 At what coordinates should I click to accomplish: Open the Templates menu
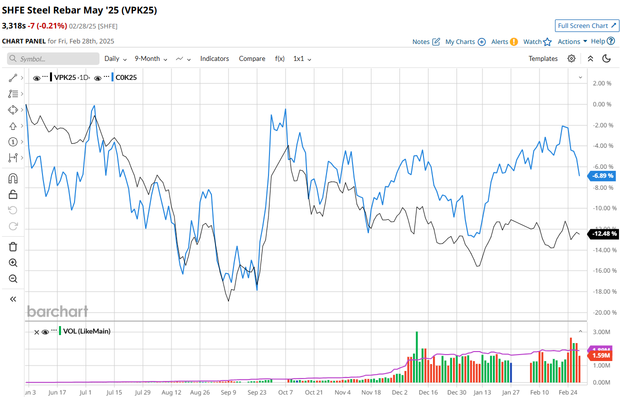point(543,59)
